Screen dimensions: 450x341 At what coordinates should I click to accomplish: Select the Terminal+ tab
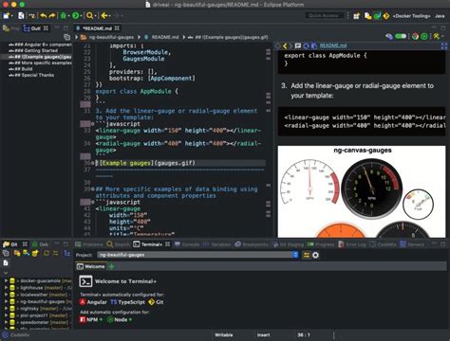[x=151, y=244]
